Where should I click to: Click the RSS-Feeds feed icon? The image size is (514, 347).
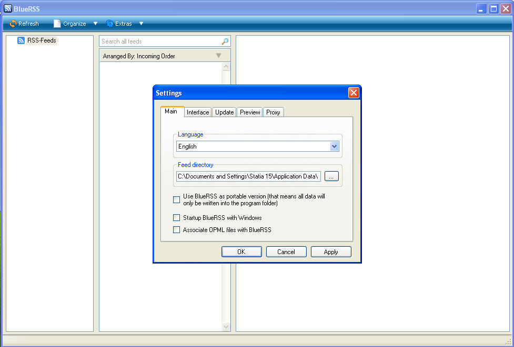click(x=21, y=40)
